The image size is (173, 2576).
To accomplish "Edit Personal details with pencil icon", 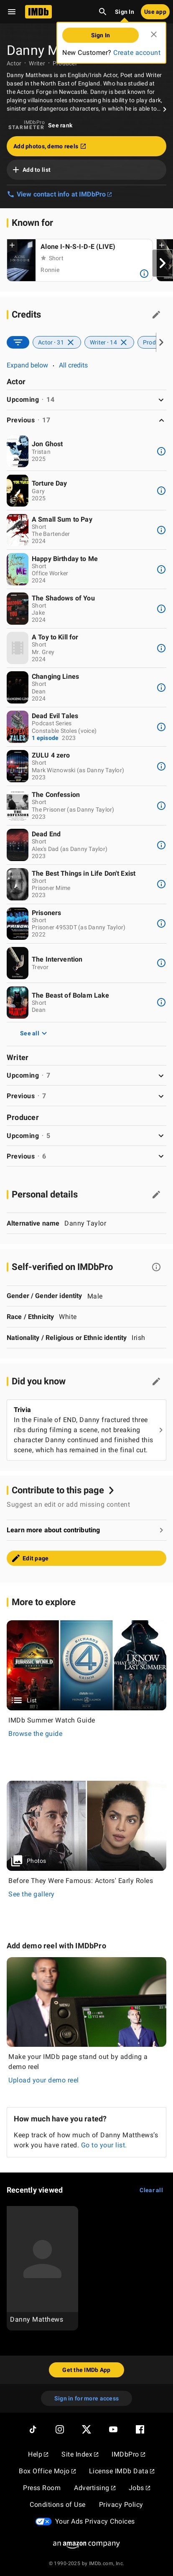I will (x=156, y=1194).
